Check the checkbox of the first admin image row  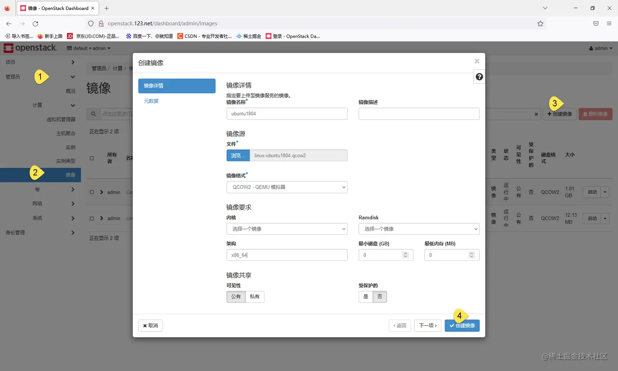pos(92,192)
